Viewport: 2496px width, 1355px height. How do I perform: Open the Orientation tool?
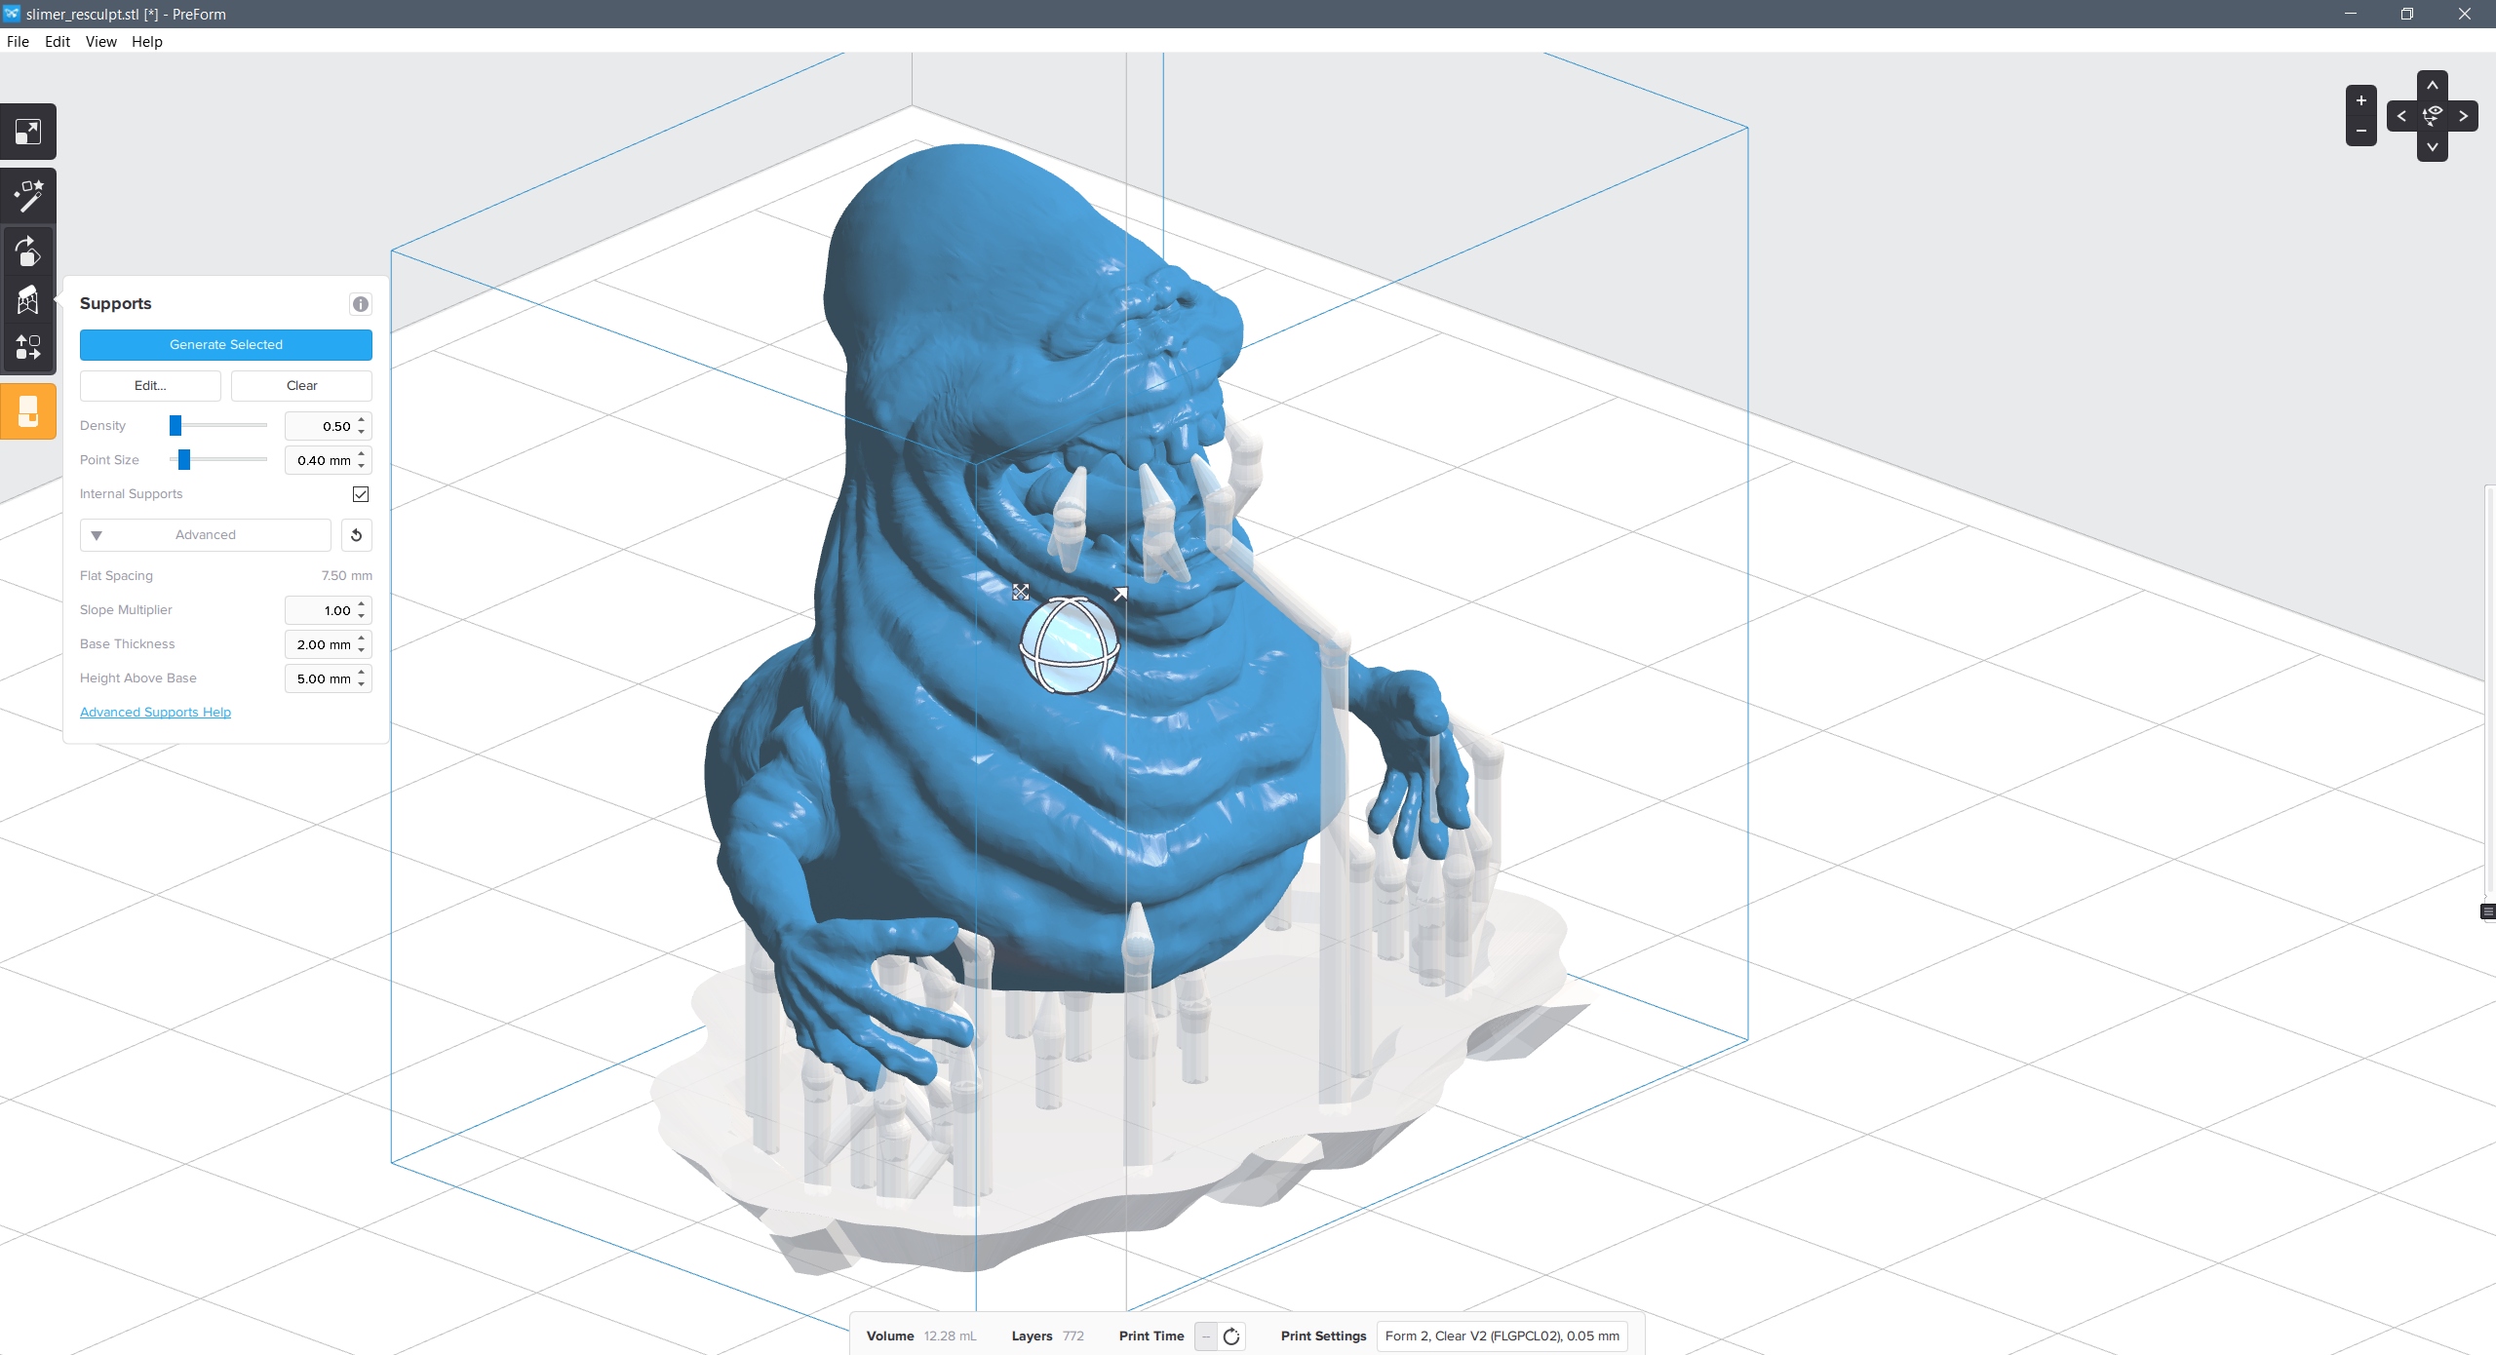click(x=28, y=252)
